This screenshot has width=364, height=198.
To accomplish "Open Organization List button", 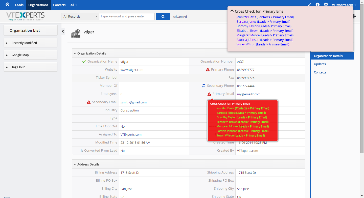I will pos(31,30).
